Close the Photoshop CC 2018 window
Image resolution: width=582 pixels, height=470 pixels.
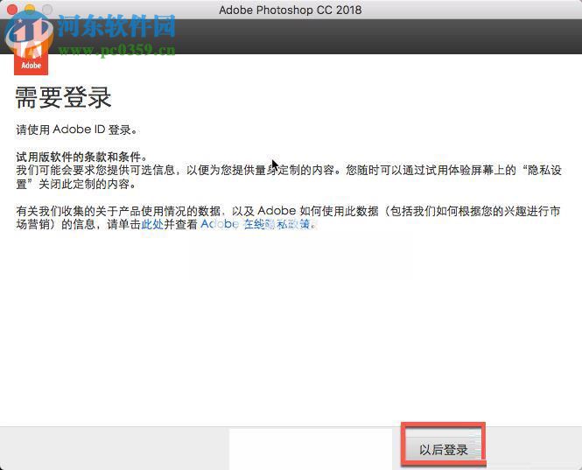tap(12, 10)
